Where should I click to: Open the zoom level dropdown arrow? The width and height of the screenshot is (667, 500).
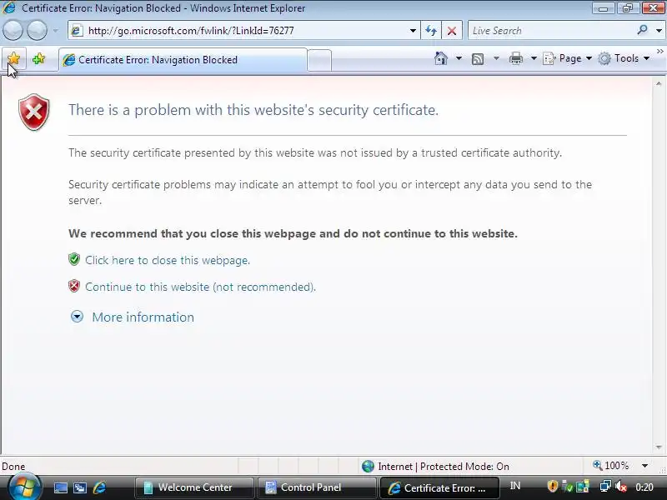[644, 466]
